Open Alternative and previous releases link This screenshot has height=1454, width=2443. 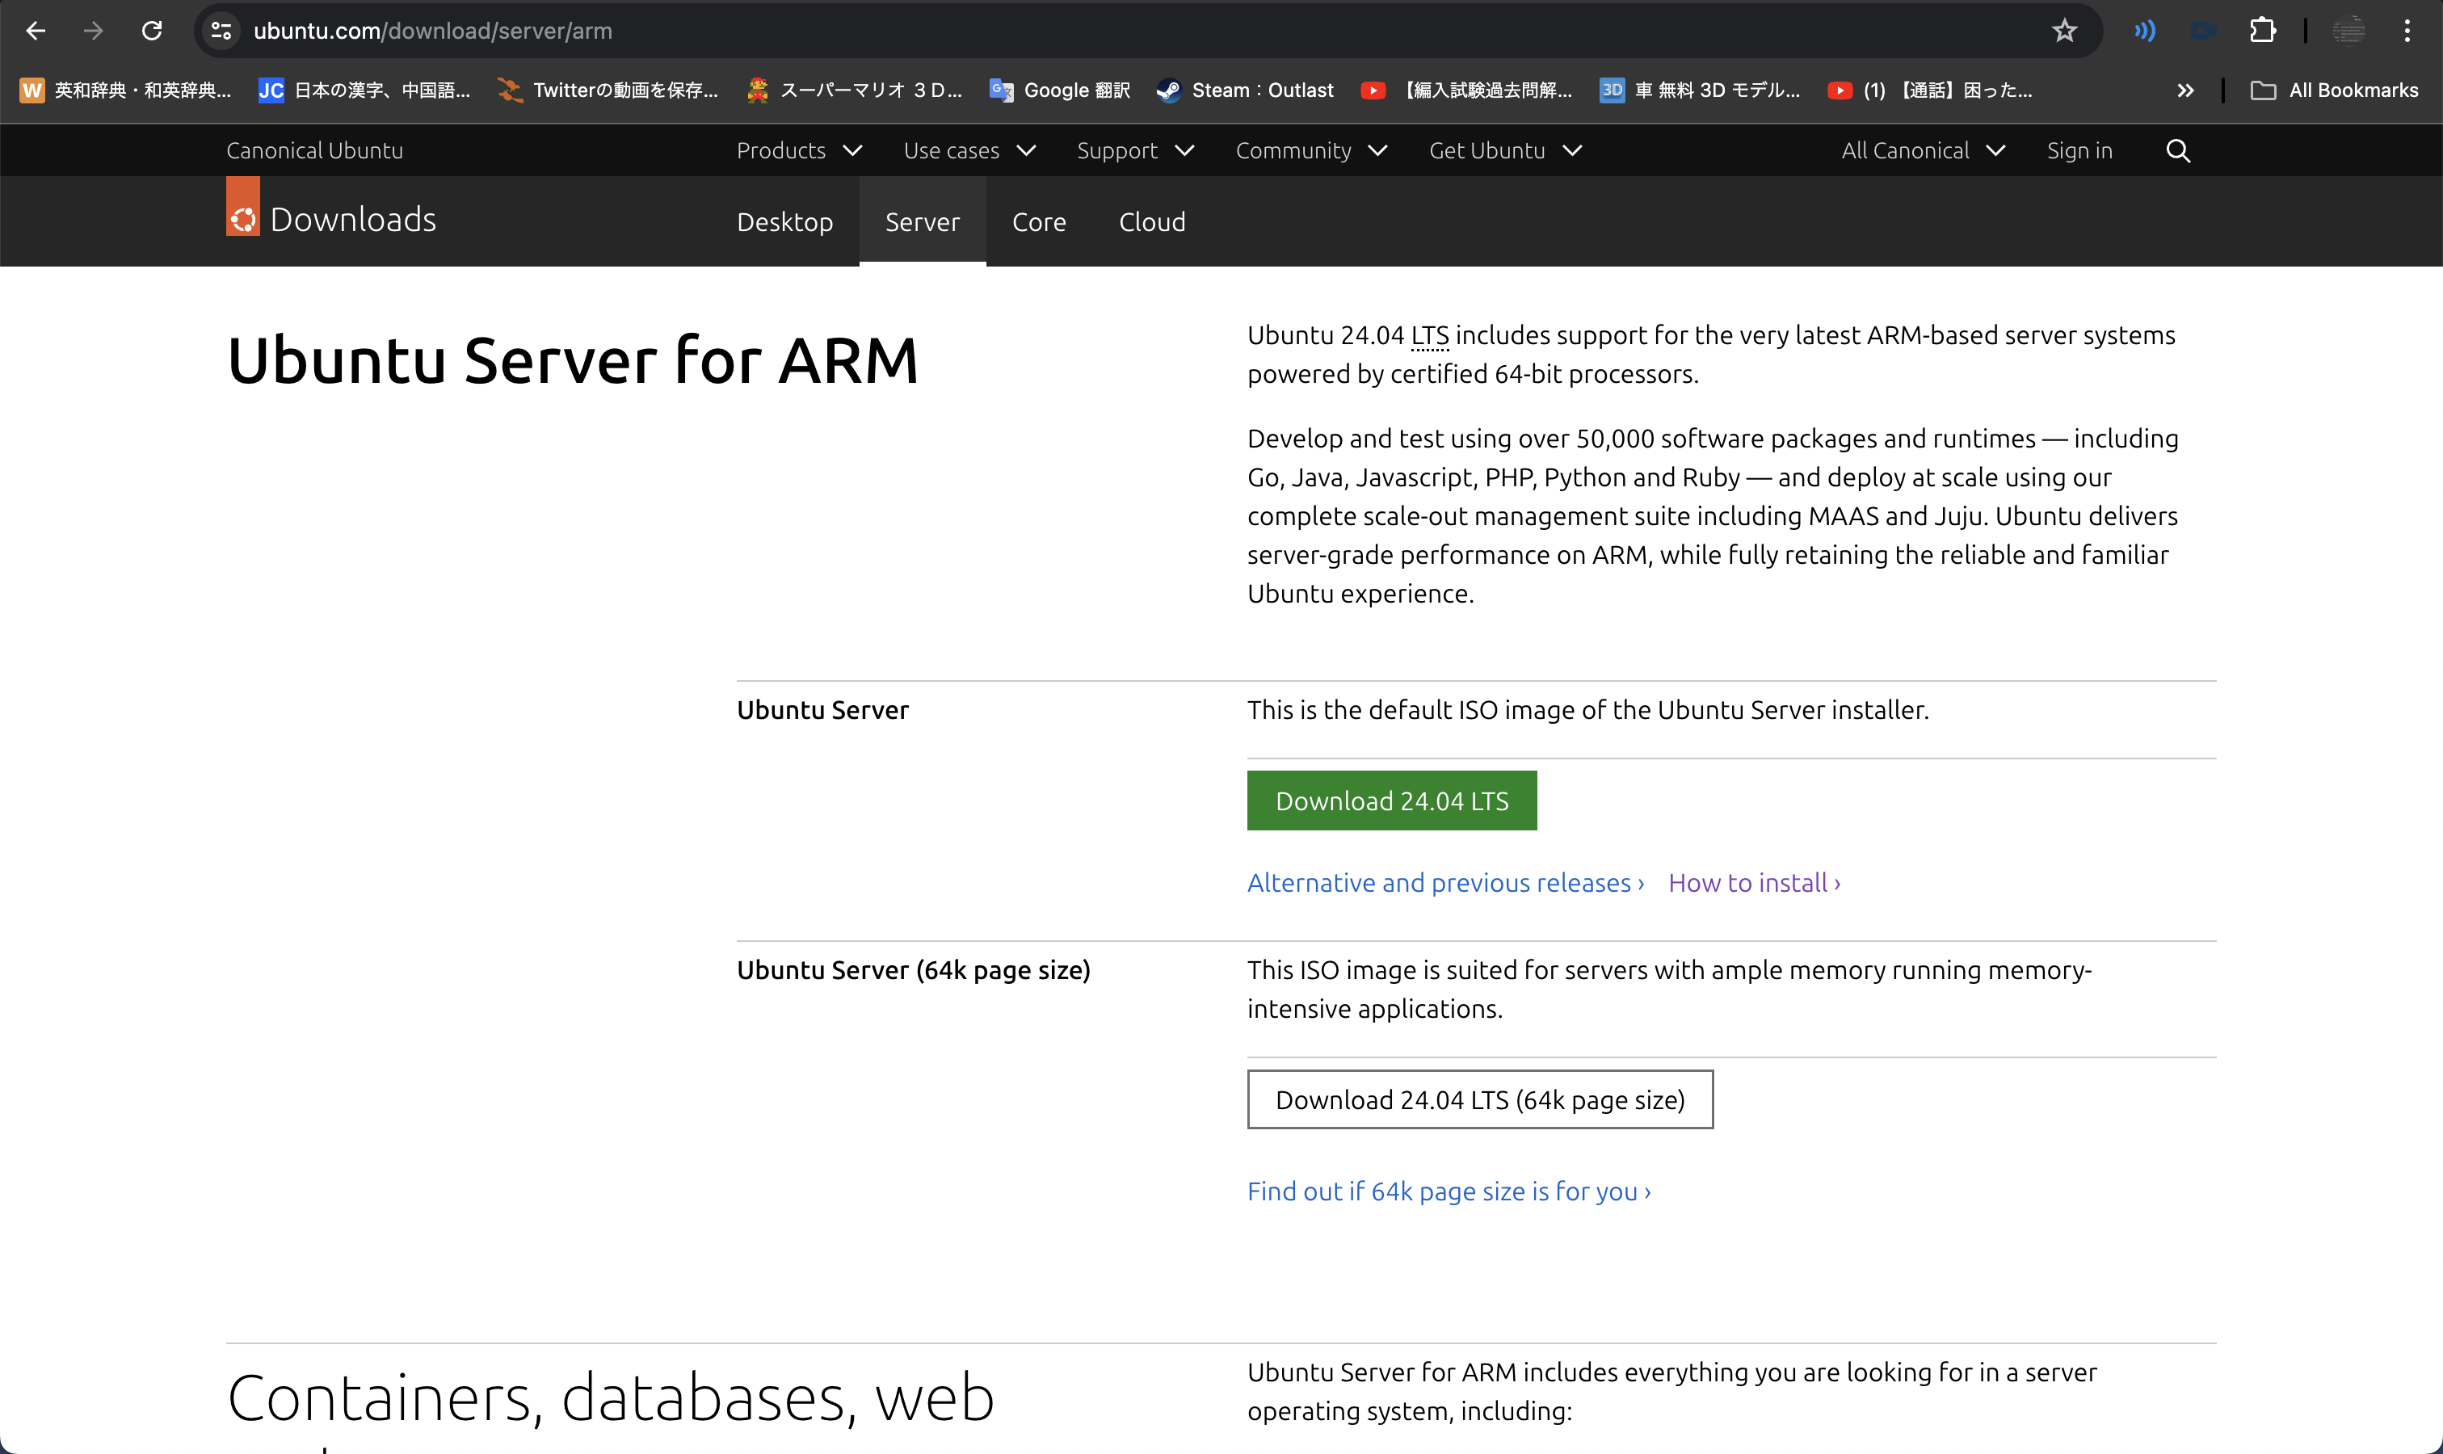(x=1444, y=883)
